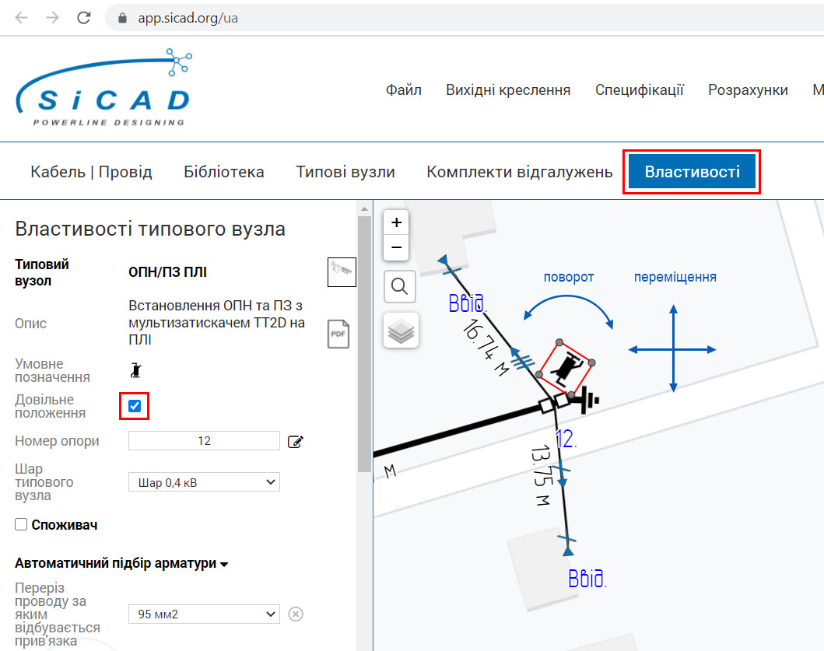Clear wire cross-section with X icon
824x651 pixels.
296,614
